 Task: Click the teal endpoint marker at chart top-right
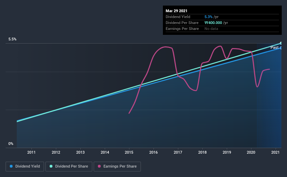(x=281, y=43)
